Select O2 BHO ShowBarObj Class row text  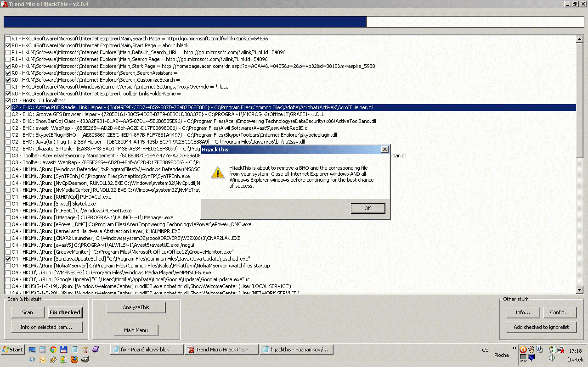click(194, 121)
